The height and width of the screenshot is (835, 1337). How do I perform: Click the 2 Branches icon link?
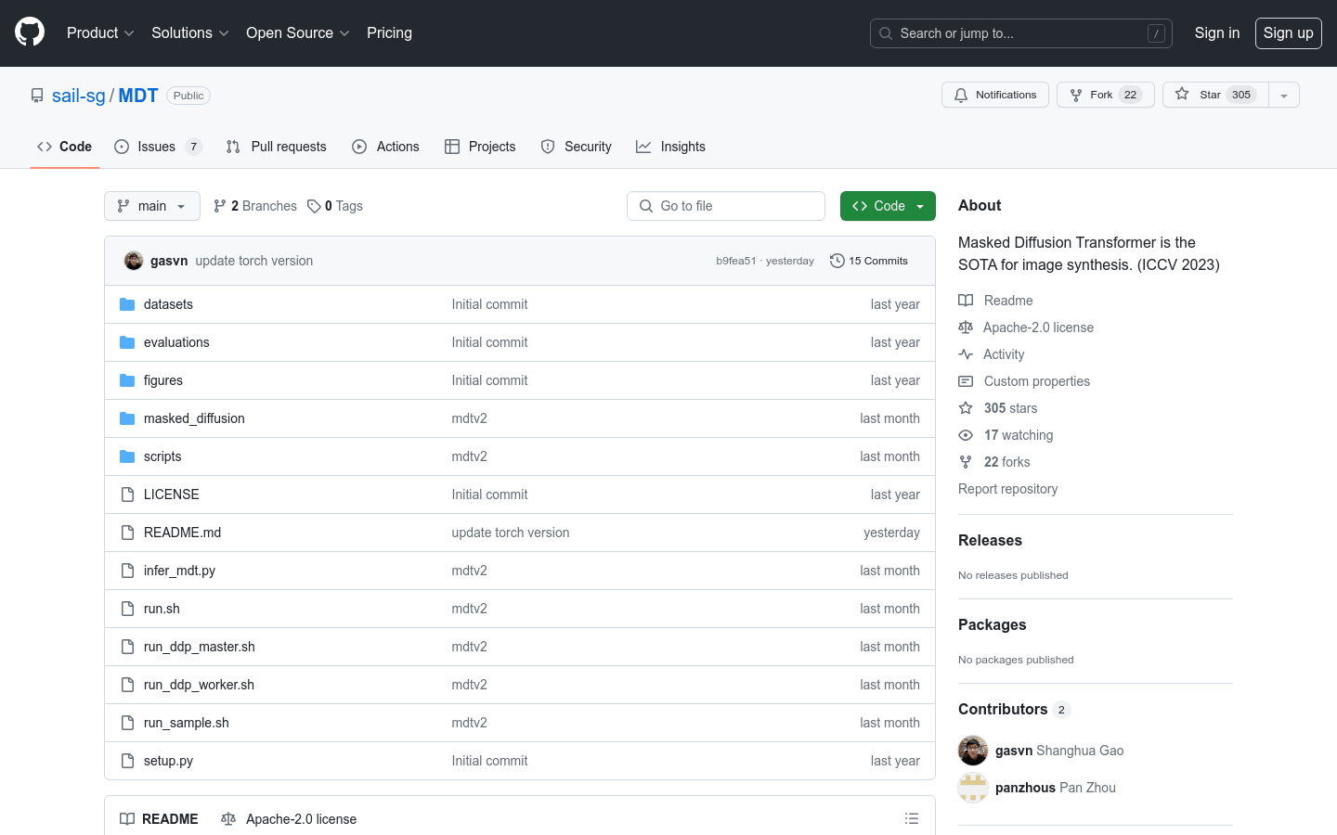[x=220, y=206]
